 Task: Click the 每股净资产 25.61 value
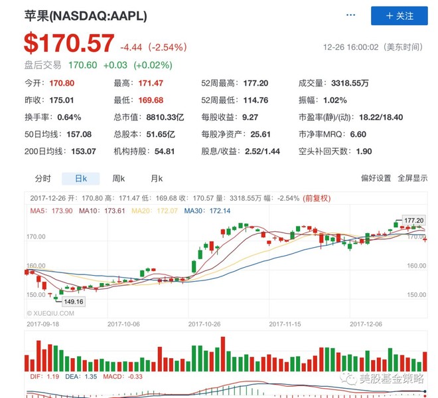pos(260,134)
